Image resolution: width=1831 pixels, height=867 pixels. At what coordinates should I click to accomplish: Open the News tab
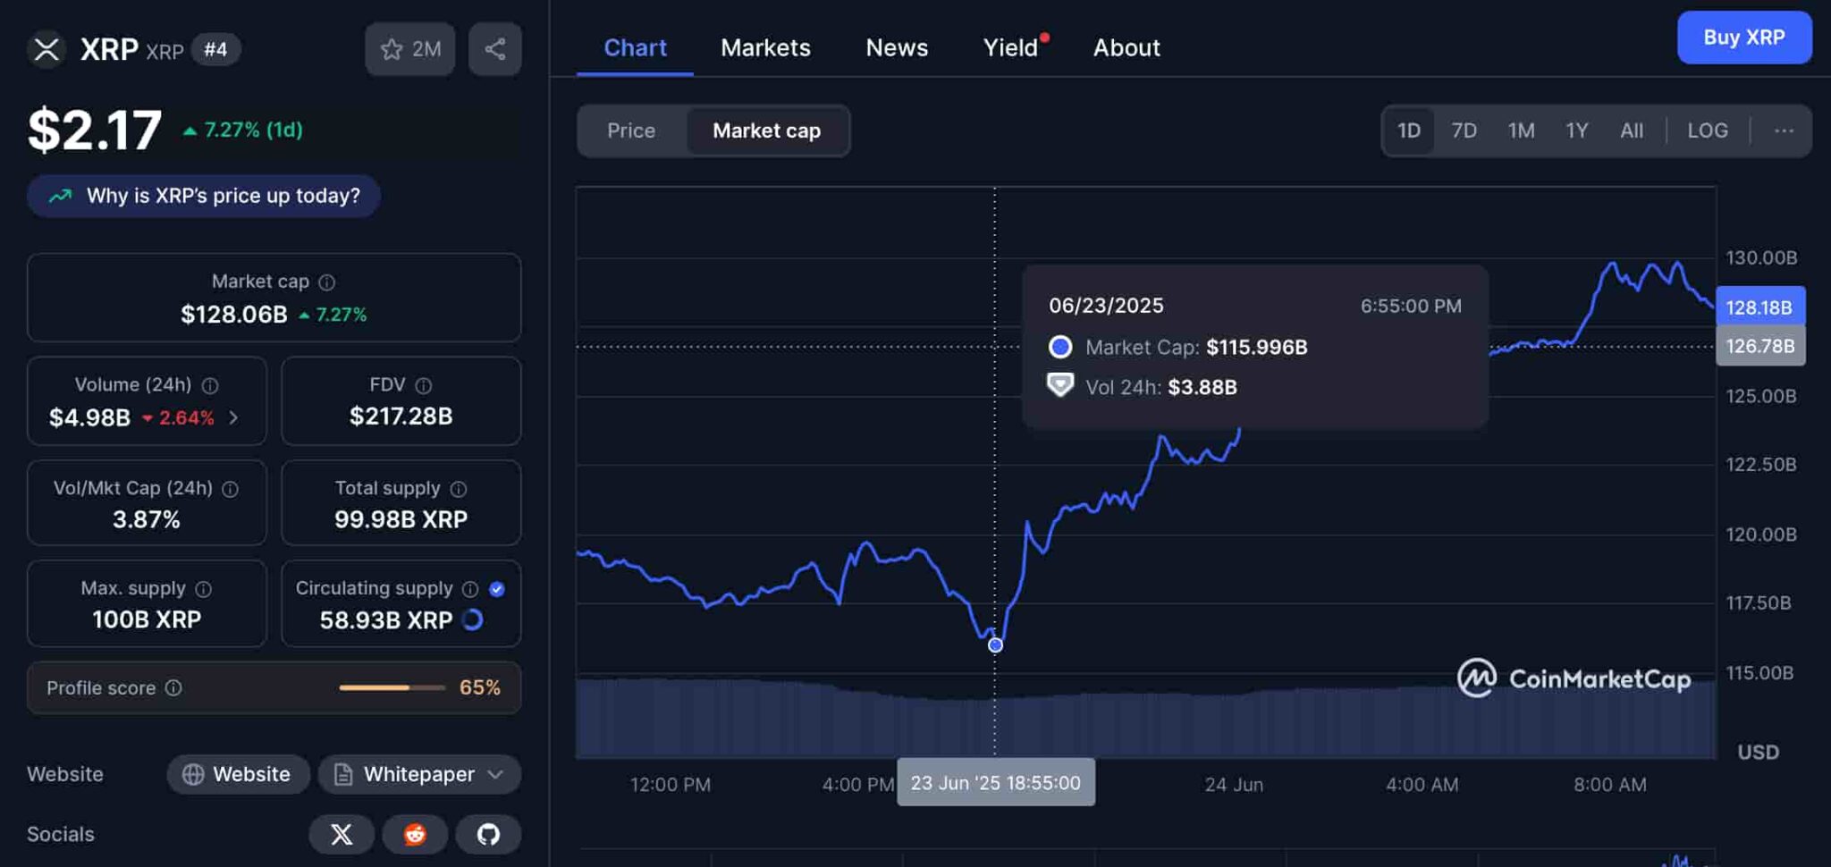[x=897, y=47]
